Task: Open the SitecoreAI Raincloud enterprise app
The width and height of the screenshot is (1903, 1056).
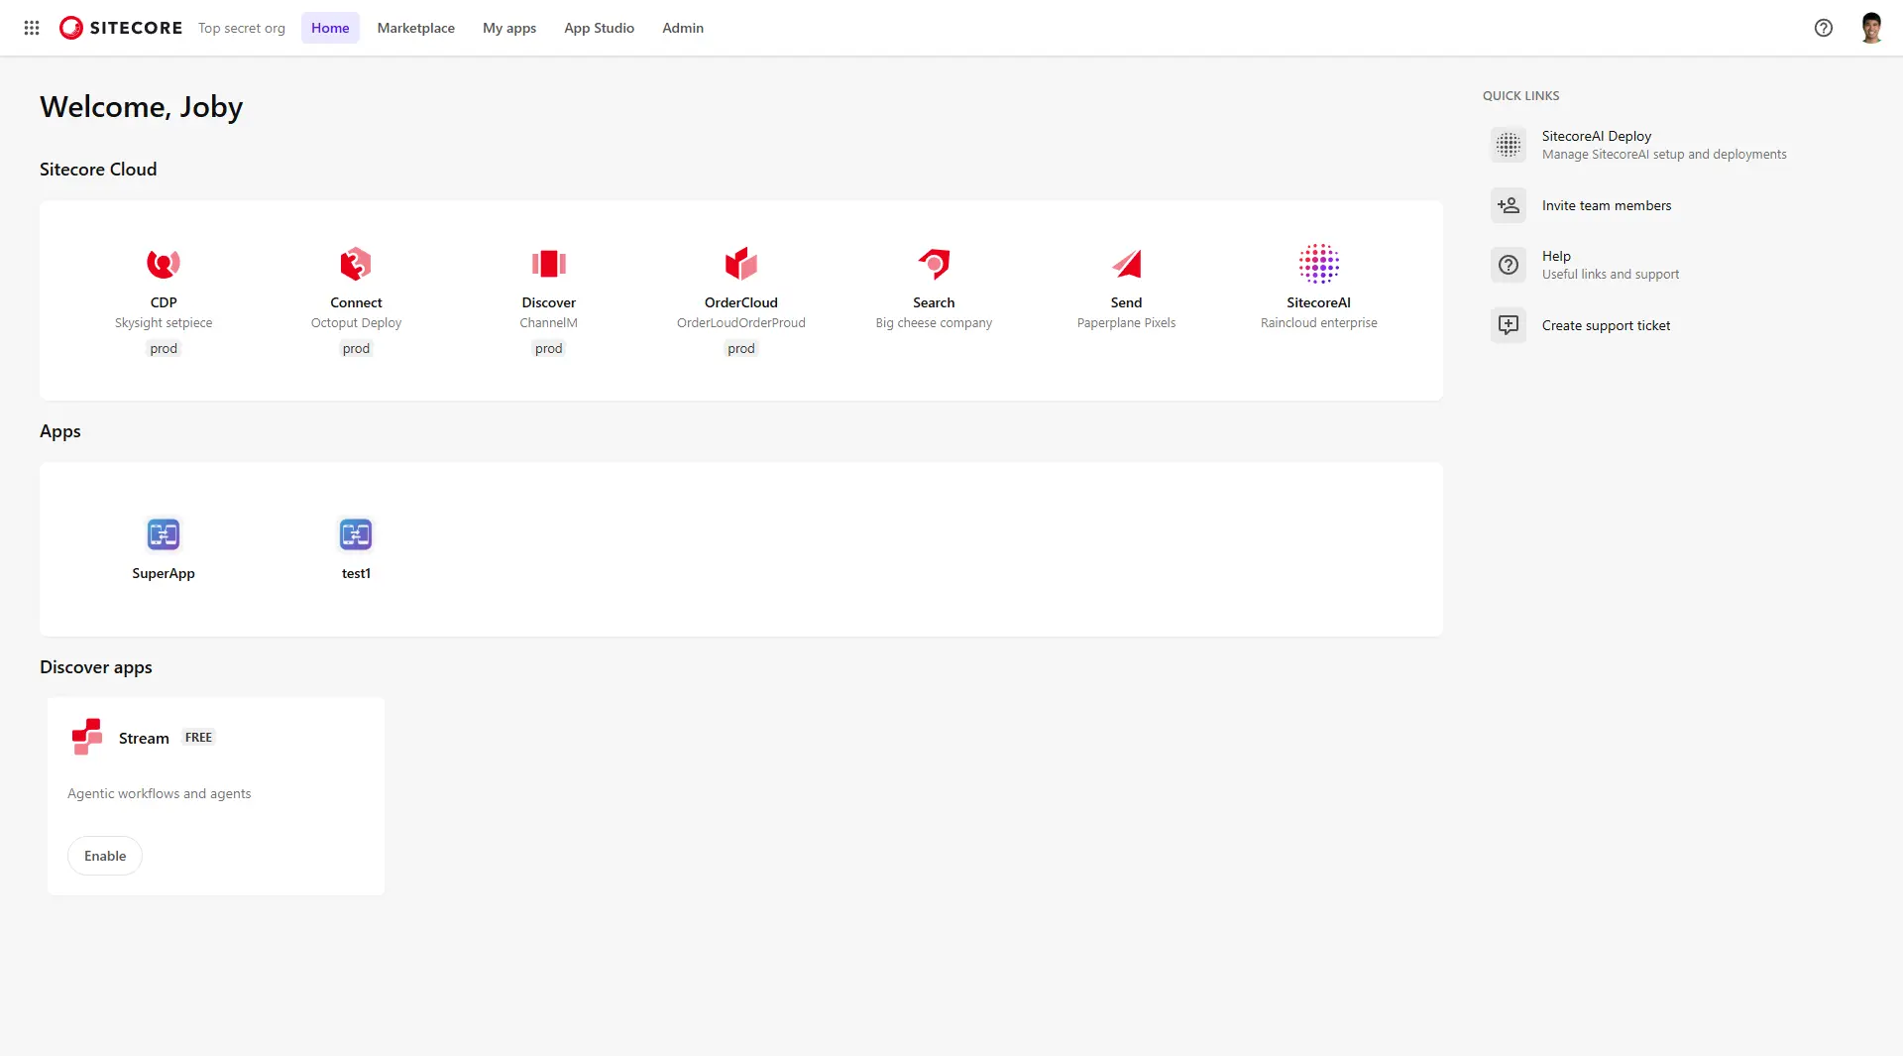Action: point(1318,290)
